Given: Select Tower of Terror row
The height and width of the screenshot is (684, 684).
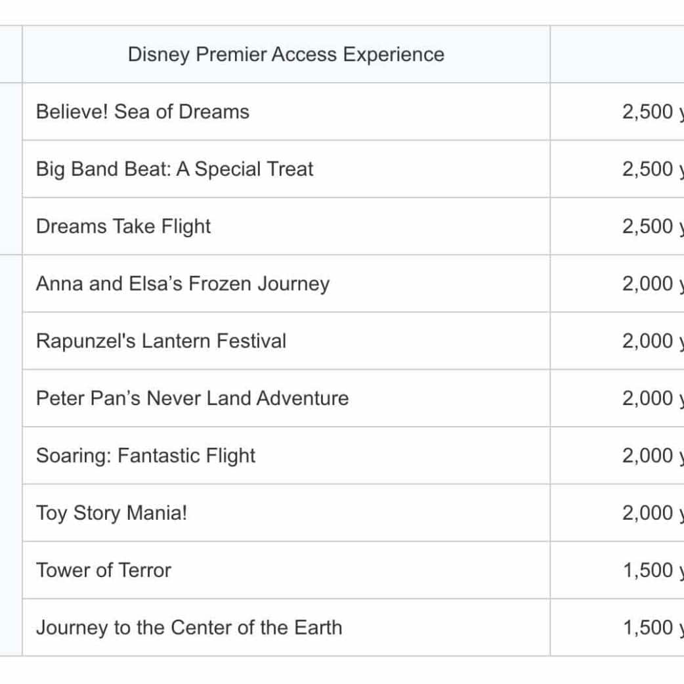Looking at the screenshot, I should click(x=103, y=570).
